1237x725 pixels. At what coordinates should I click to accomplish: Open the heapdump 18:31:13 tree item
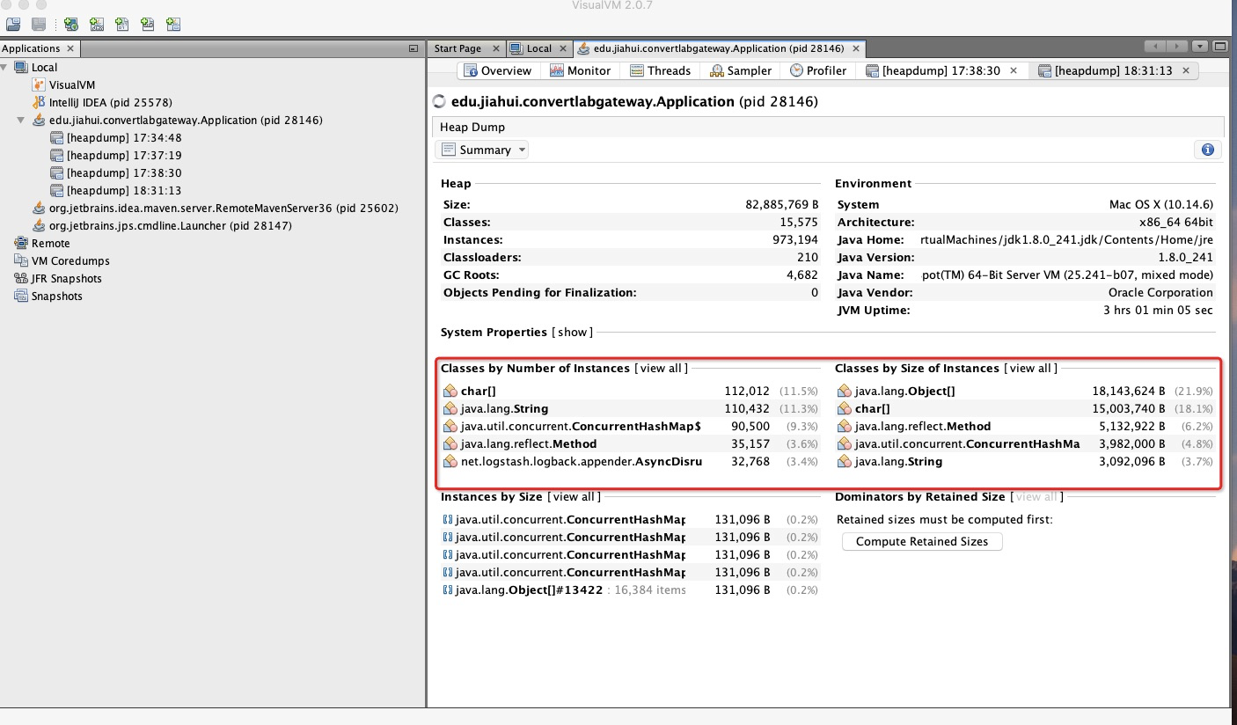pyautogui.click(x=124, y=190)
